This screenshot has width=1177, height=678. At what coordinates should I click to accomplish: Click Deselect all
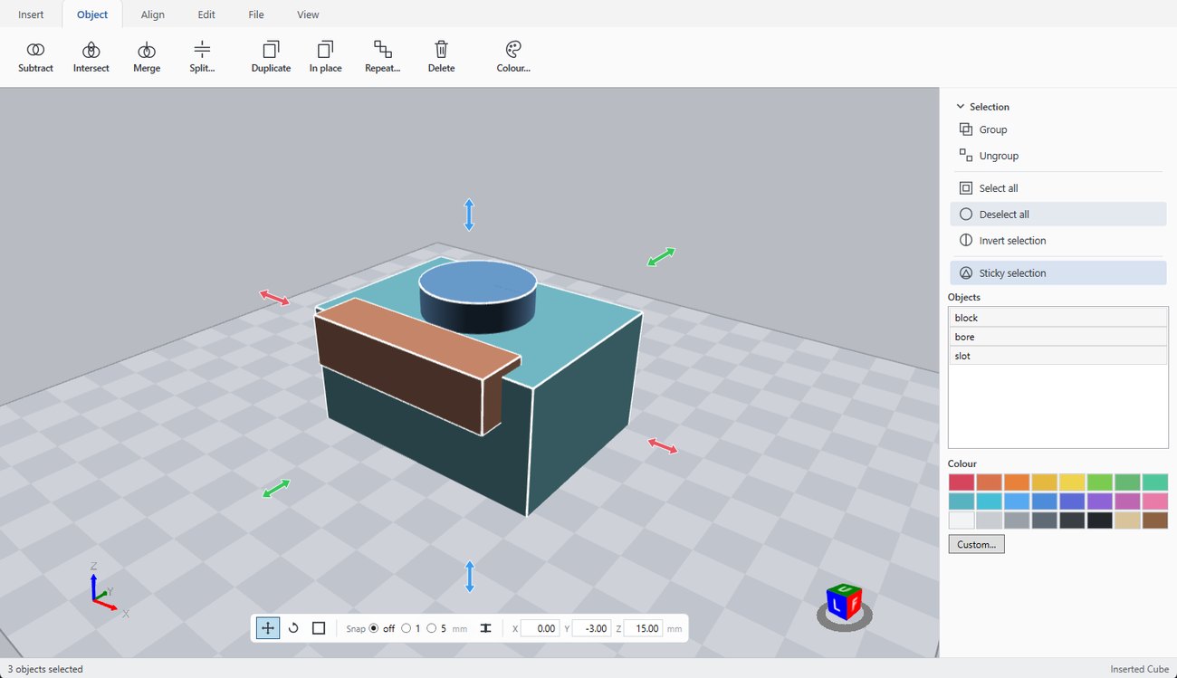(1057, 215)
